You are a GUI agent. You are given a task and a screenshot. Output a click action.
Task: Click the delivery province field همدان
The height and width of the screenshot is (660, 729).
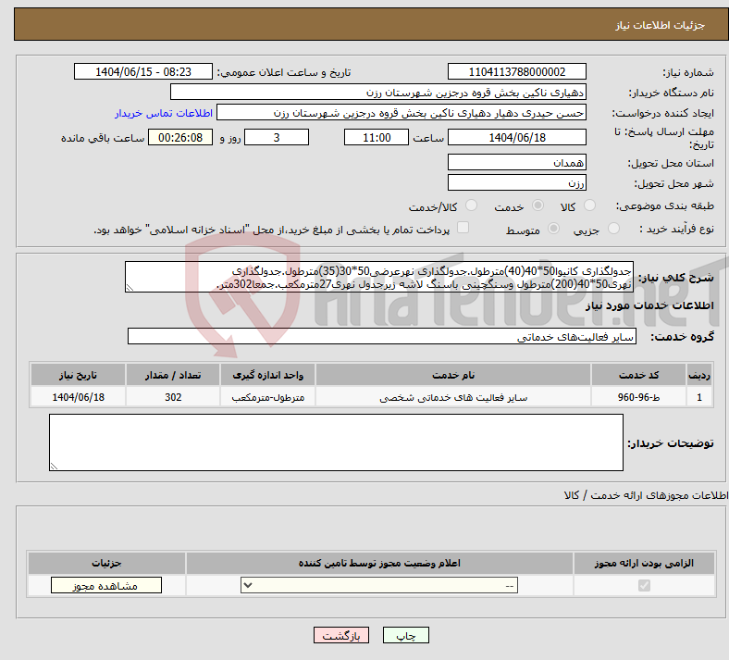[516, 162]
